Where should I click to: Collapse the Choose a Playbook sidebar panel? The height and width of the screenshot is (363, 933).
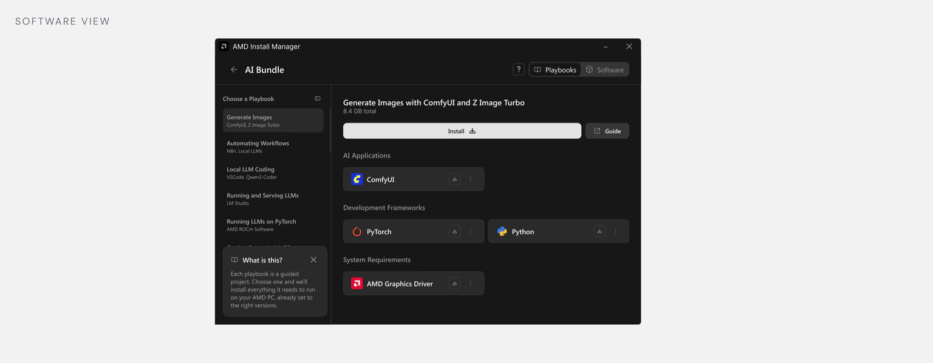click(x=317, y=99)
